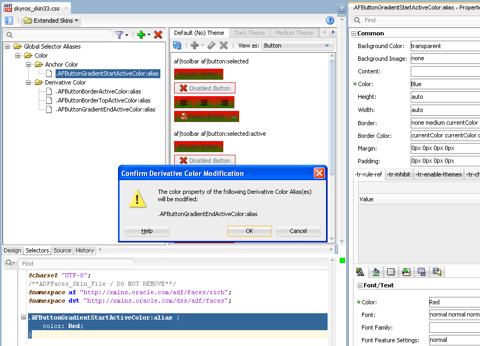The height and width of the screenshot is (346, 480).
Task: Select .AFButtonGradientStartActiveColor:alias tree item
Action: 108,73
